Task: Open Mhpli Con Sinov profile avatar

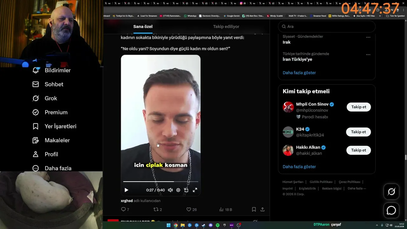Action: pos(288,107)
